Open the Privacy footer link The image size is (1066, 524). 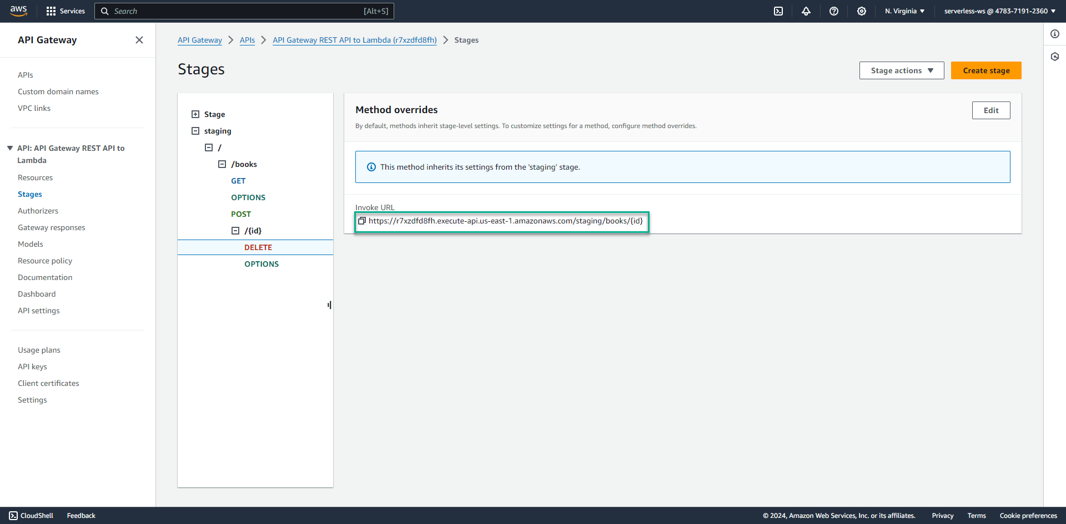943,516
